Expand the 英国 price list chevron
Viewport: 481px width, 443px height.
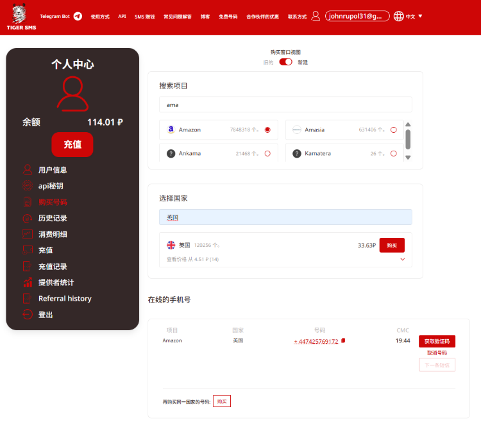pos(403,260)
